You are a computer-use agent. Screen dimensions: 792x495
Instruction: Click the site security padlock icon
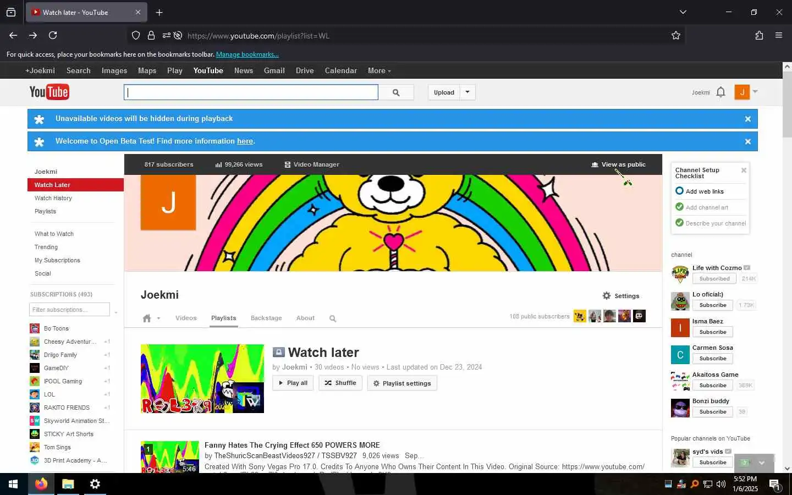(x=151, y=36)
